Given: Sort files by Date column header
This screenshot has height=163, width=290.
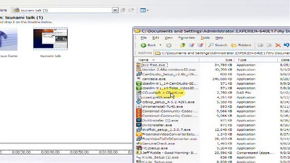Looking at the screenshot, I should (284, 60).
